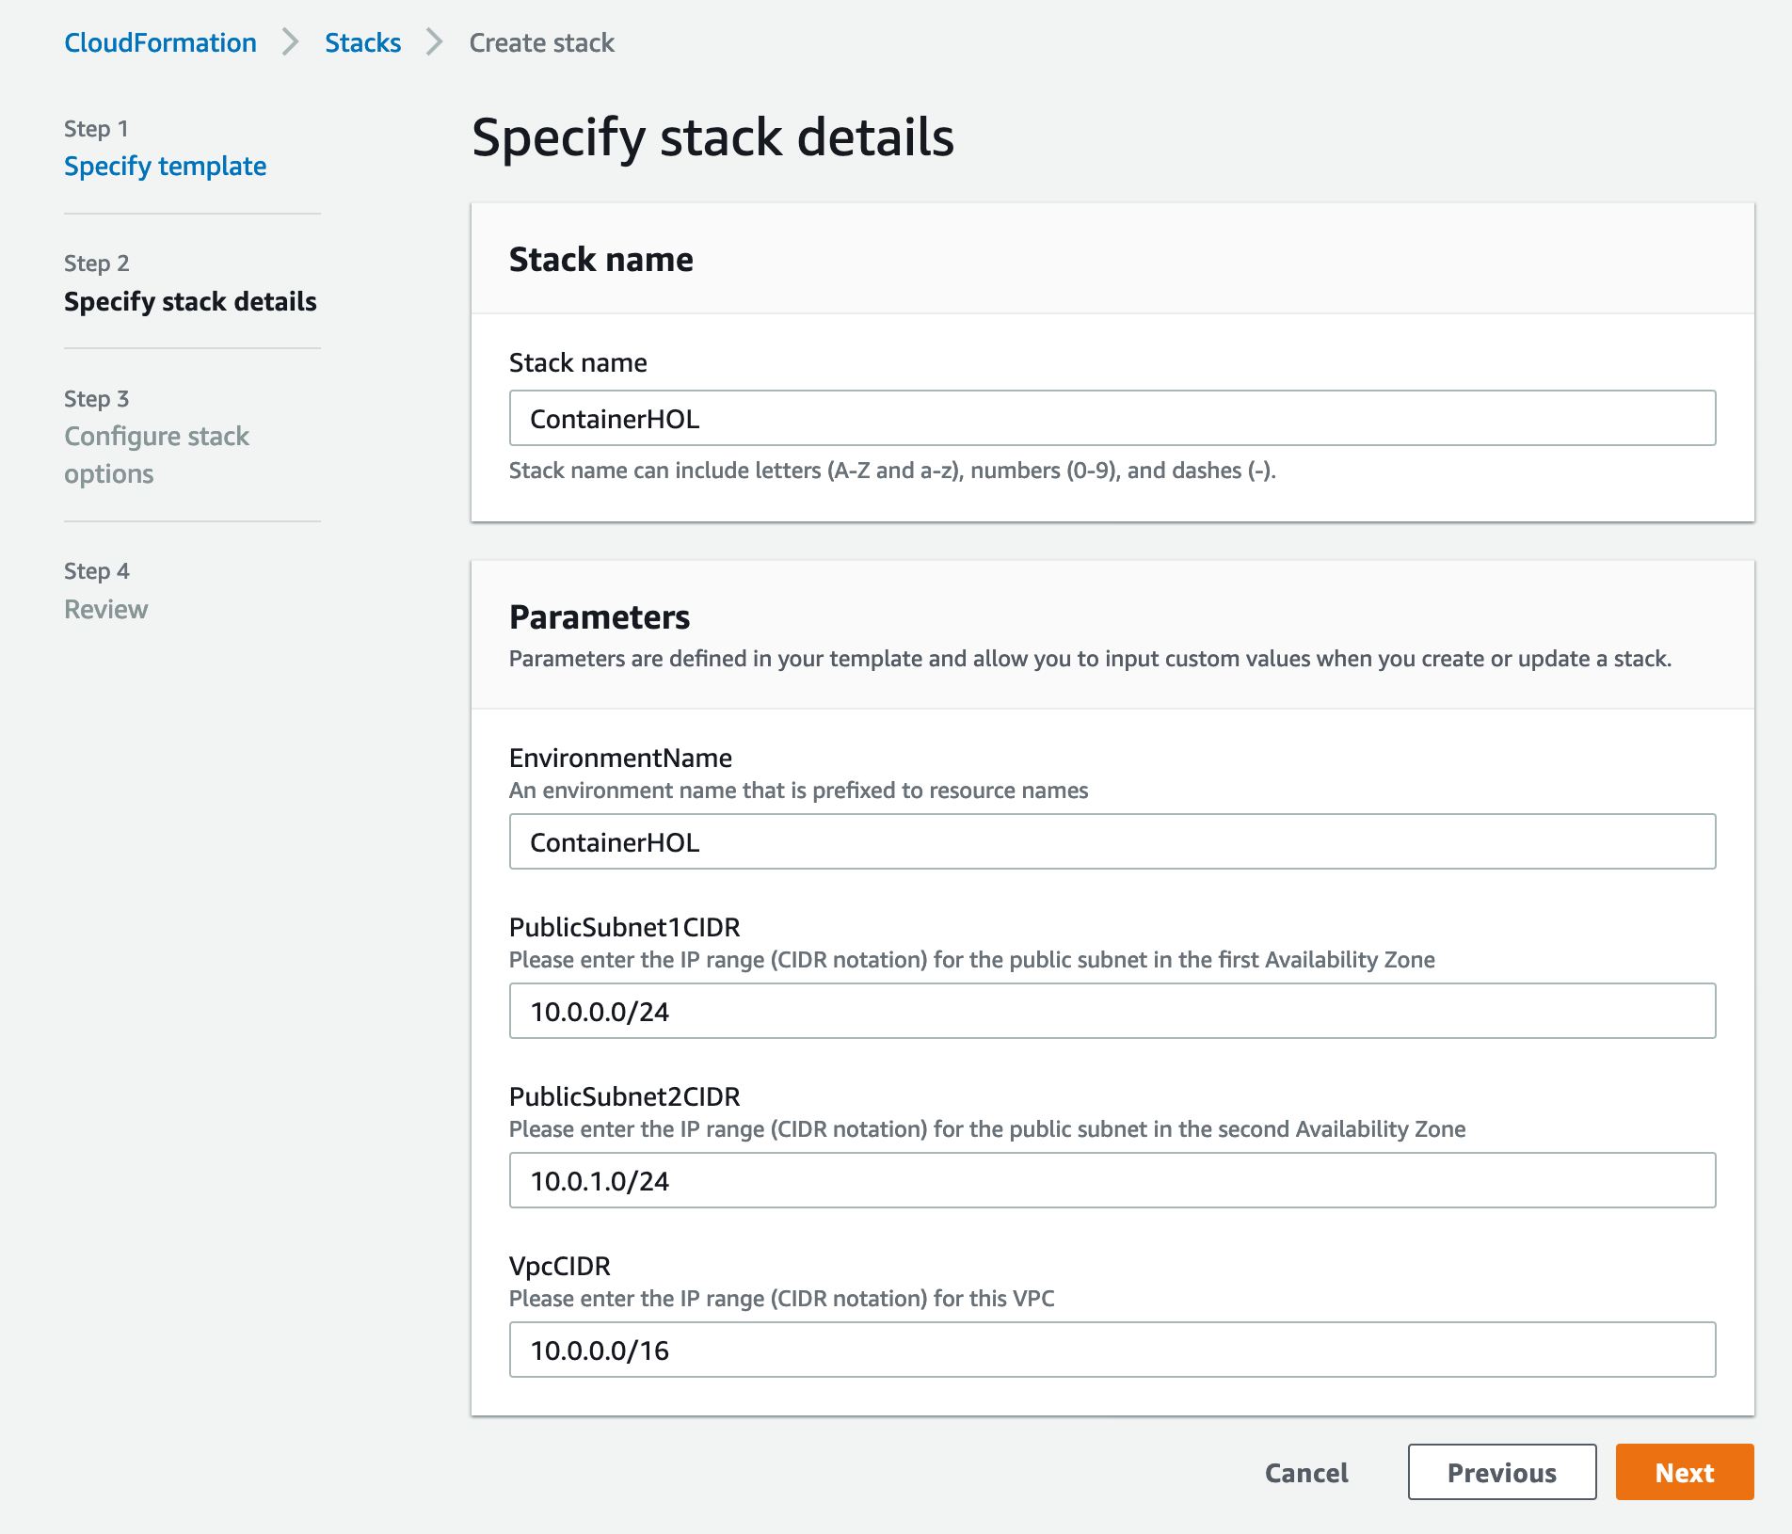This screenshot has width=1792, height=1534.
Task: Click the 'prefixed to resource names' description
Action: [x=798, y=791]
